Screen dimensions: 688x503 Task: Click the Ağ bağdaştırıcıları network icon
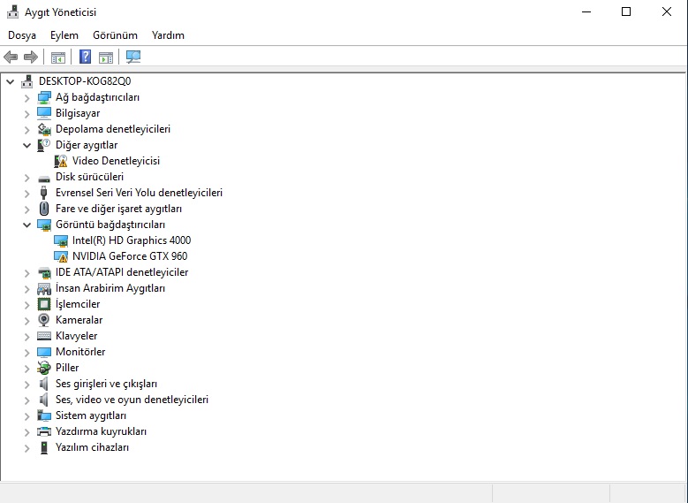click(x=44, y=97)
